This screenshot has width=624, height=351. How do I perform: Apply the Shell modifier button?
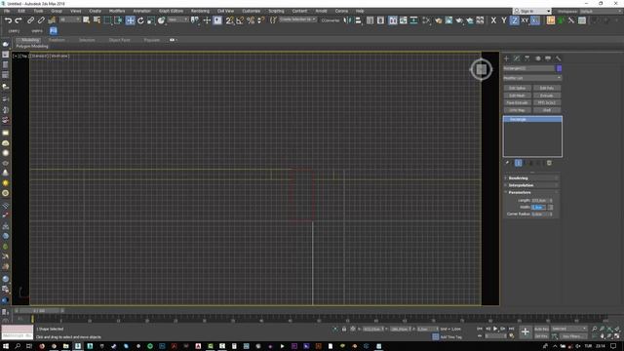(x=547, y=110)
